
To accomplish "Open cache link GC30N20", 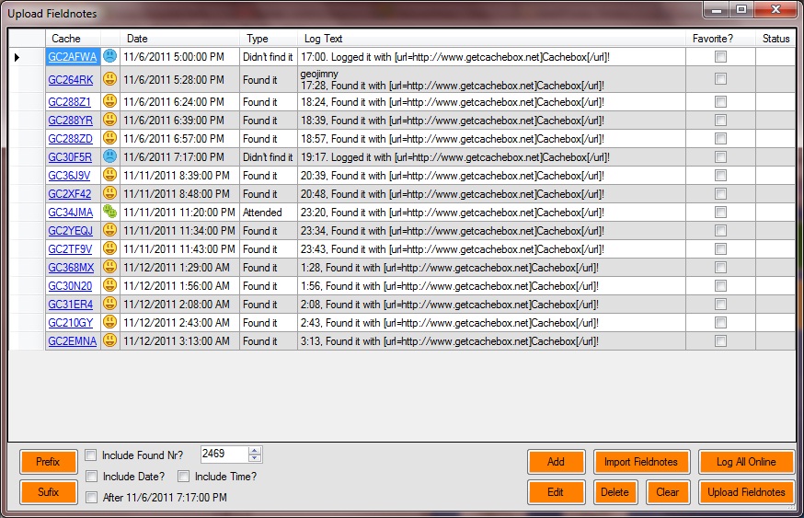I will pyautogui.click(x=70, y=286).
